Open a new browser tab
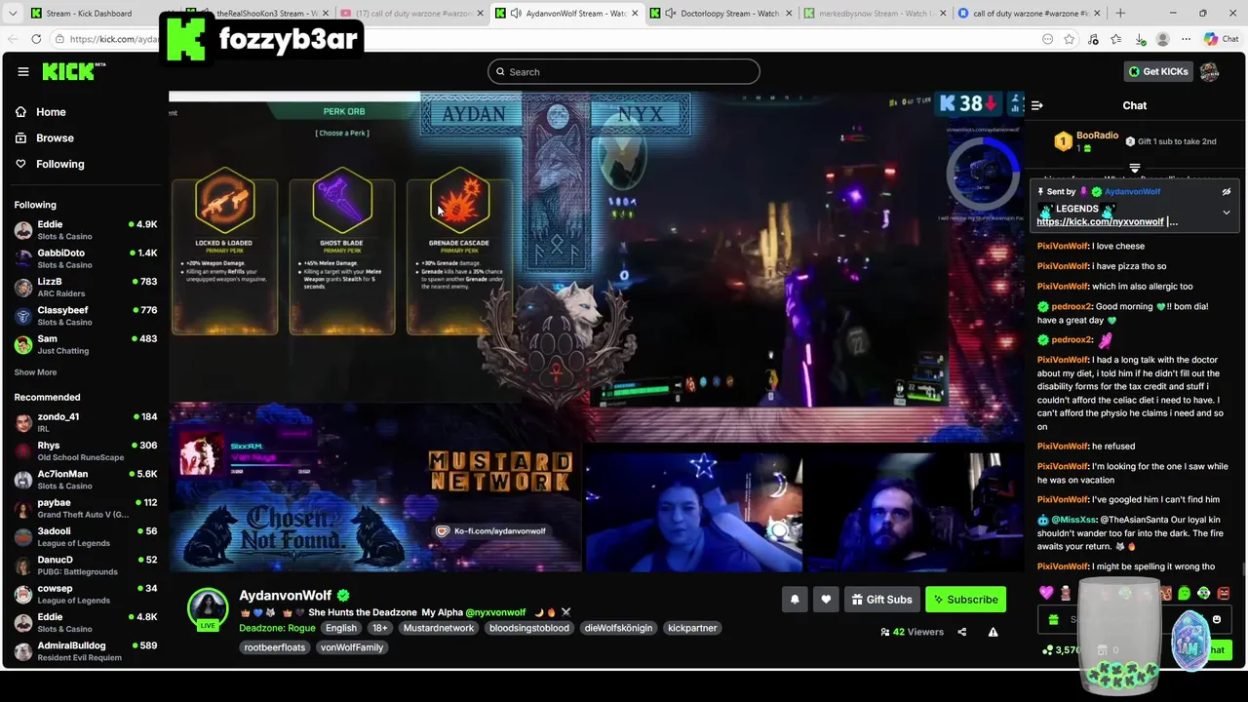The height and width of the screenshot is (702, 1248). point(1119,14)
